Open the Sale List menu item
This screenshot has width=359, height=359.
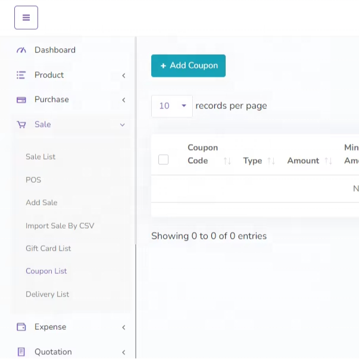click(40, 157)
